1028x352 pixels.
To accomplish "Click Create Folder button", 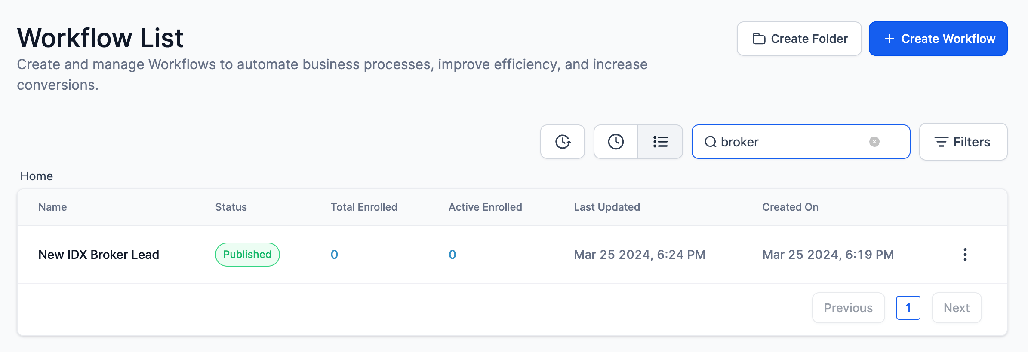I will tap(799, 39).
